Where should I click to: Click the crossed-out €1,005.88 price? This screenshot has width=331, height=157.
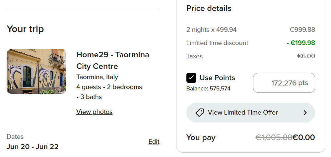pyautogui.click(x=274, y=137)
